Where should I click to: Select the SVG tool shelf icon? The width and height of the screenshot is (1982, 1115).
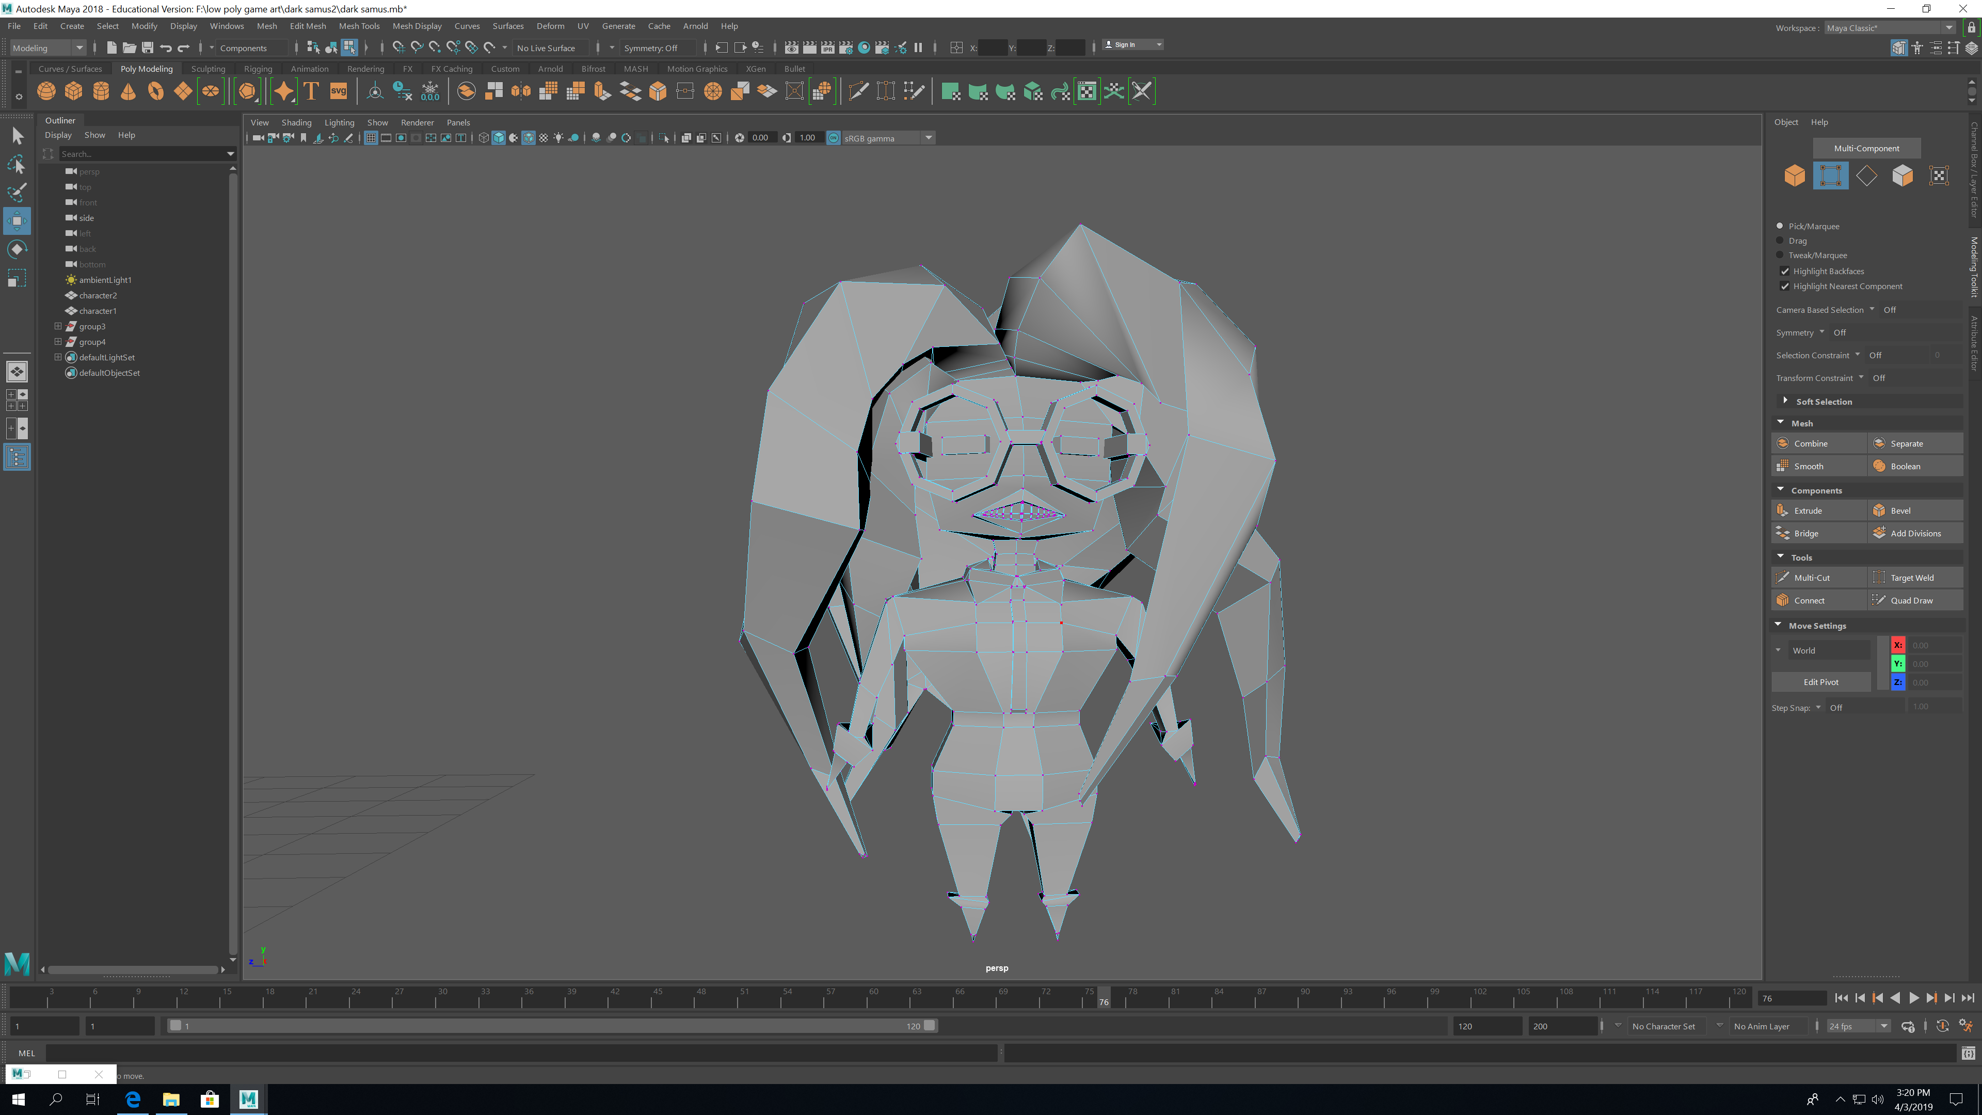(x=339, y=91)
